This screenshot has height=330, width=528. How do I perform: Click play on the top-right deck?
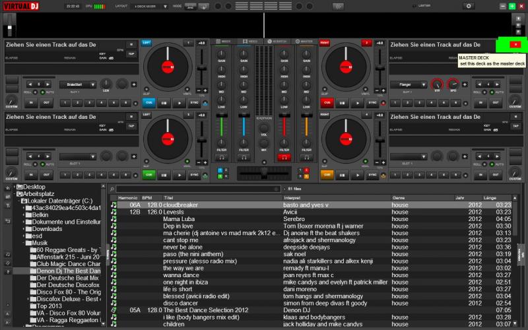coord(357,103)
